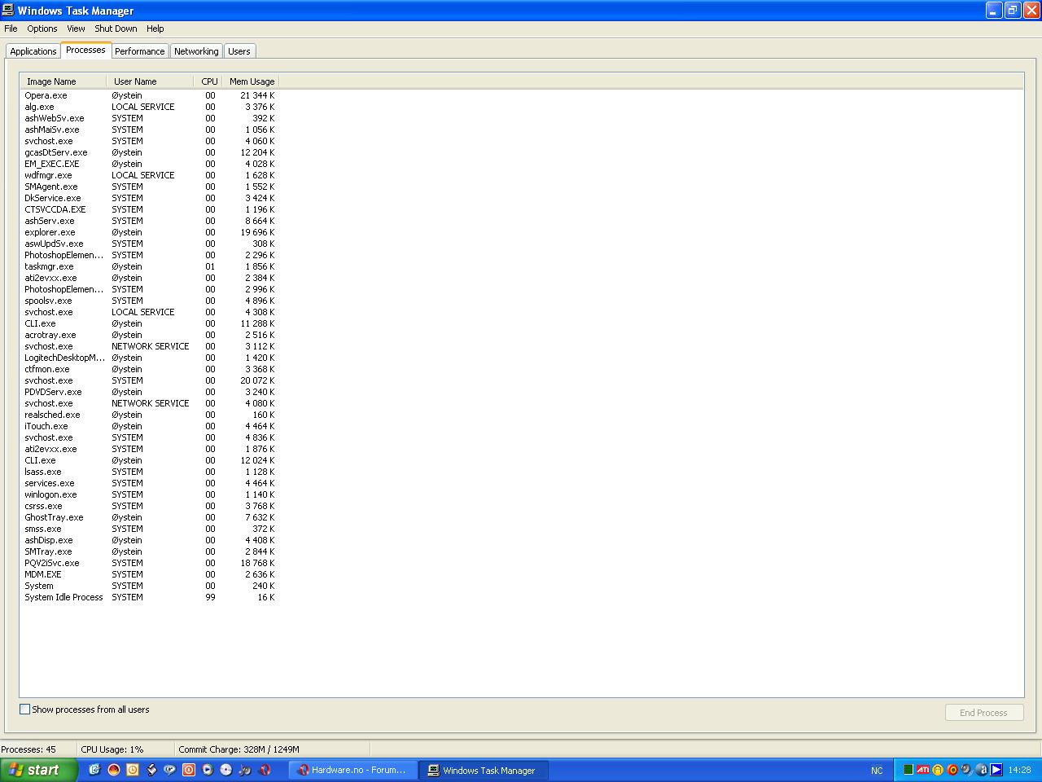
Task: Select the wdfmgr.exe process
Action: point(48,175)
